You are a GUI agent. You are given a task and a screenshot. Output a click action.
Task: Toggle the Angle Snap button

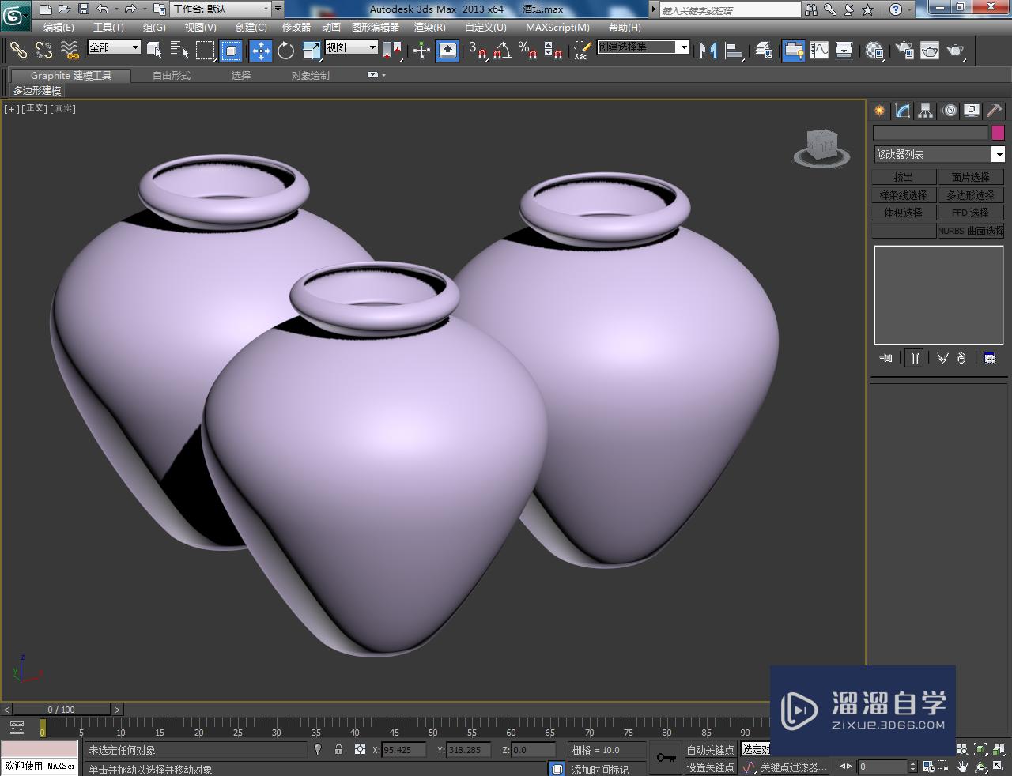501,51
